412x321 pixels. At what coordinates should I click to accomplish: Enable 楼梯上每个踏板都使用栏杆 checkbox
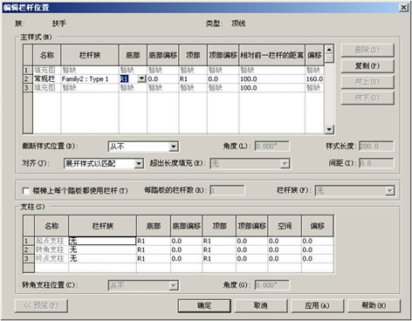(x=26, y=191)
